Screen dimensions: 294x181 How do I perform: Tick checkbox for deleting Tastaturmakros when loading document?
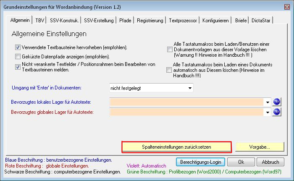169,70
